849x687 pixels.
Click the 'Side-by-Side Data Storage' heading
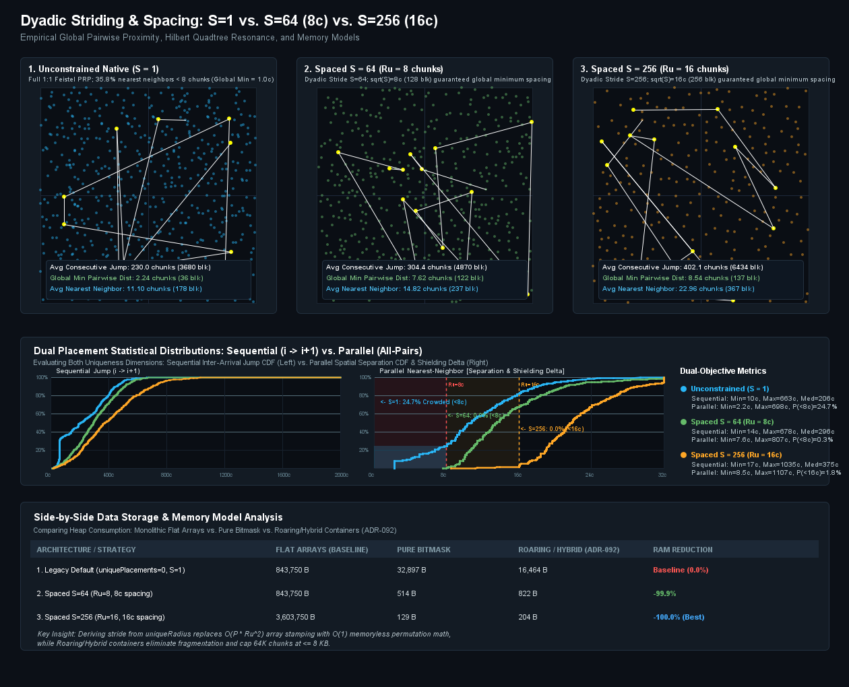click(158, 517)
